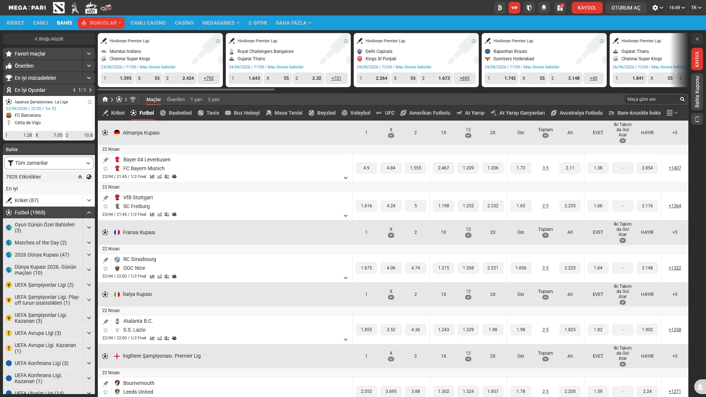The height and width of the screenshot is (397, 706).
Task: Open the notifications bell
Action: (x=544, y=8)
